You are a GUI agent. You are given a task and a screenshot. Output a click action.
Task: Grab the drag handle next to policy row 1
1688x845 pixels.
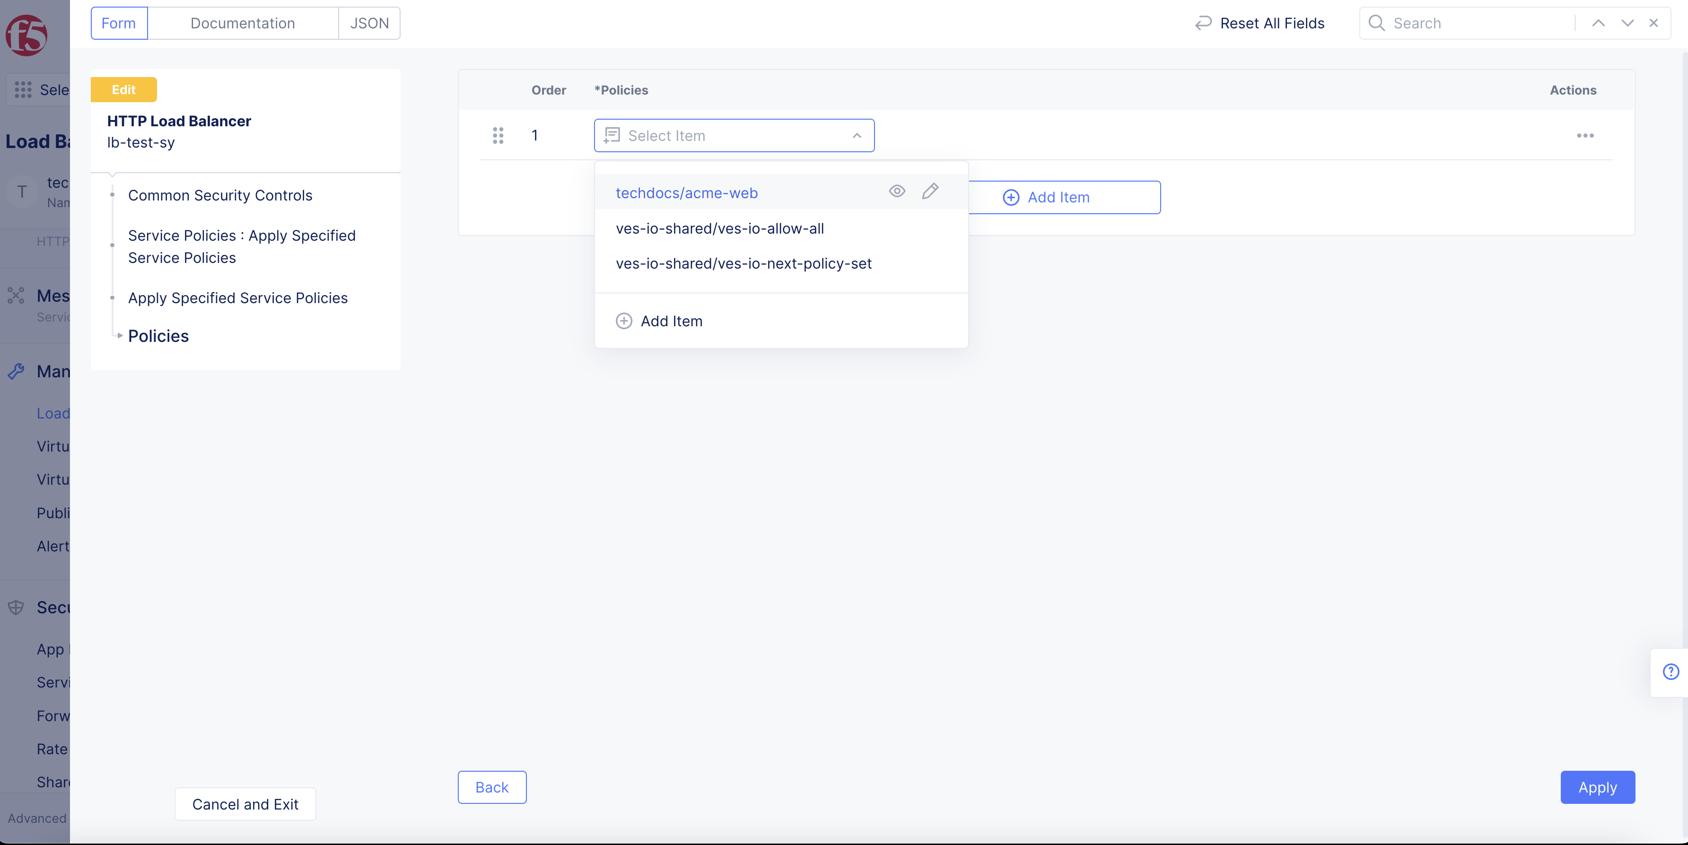pyautogui.click(x=498, y=136)
